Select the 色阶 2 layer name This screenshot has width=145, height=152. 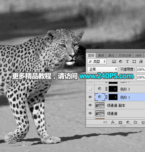pos(125,89)
